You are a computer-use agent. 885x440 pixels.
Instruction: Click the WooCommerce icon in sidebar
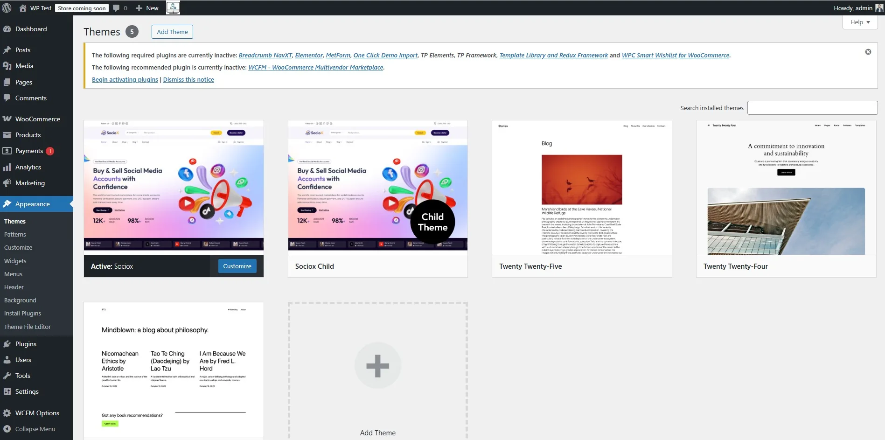tap(7, 119)
